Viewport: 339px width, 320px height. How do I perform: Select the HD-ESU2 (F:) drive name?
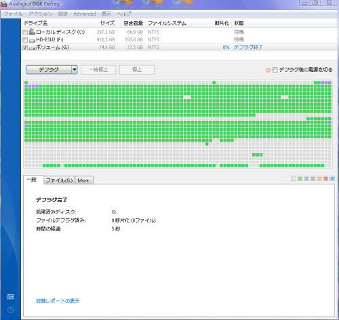(49, 40)
